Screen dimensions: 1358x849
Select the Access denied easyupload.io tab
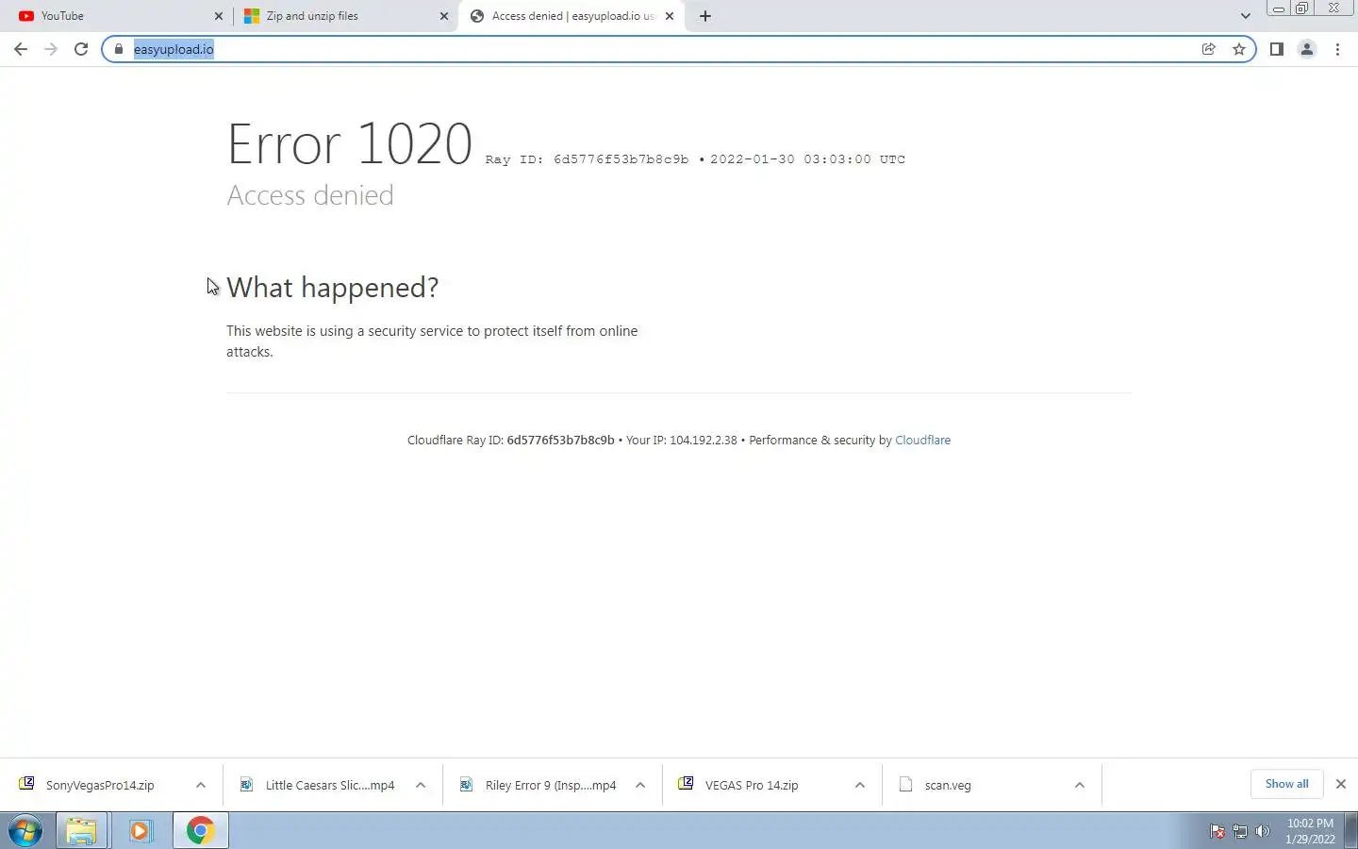(571, 16)
